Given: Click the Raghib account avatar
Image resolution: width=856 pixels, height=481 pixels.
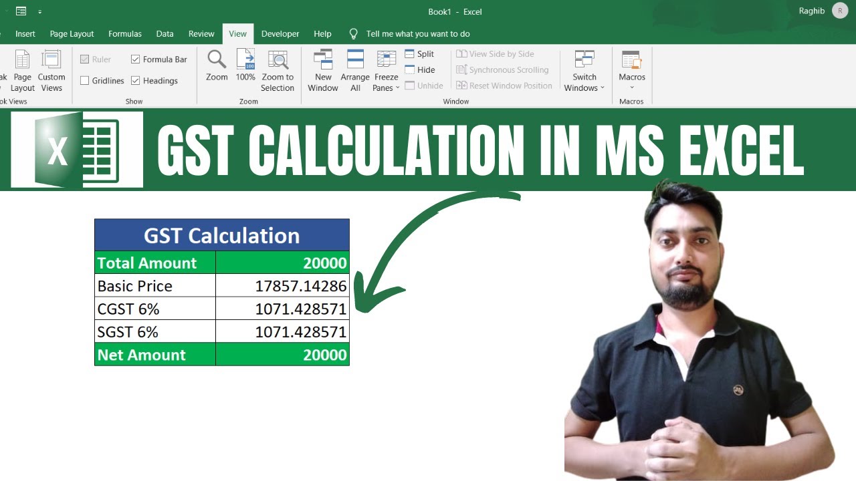Looking at the screenshot, I should [840, 11].
